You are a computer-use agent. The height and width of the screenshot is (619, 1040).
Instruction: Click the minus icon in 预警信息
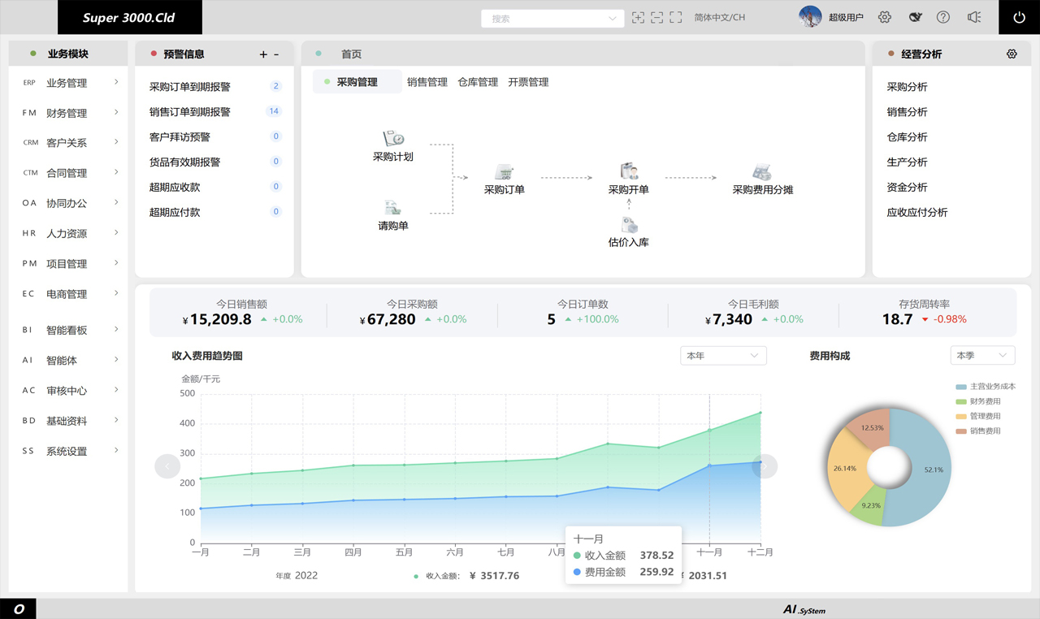(x=276, y=54)
